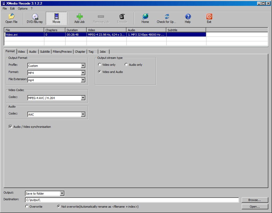Click the 00:28:48 duration cell
This screenshot has width=272, height=213.
(x=76, y=34)
